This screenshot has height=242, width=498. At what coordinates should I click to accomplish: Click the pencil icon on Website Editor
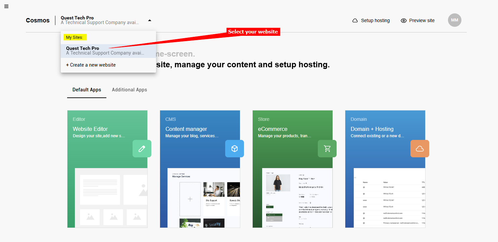tap(142, 149)
